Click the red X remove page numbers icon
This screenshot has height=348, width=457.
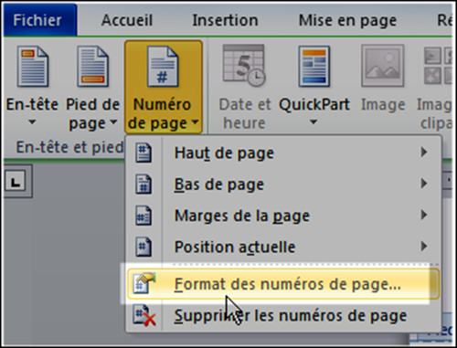pos(144,316)
